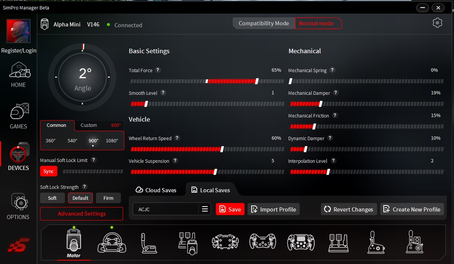Click Create New Profile
This screenshot has height=264, width=454.
click(x=412, y=209)
